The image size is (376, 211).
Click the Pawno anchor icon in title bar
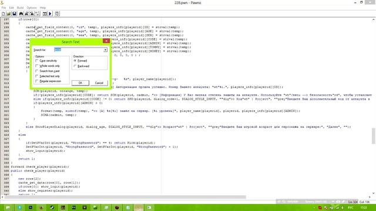point(2,2)
